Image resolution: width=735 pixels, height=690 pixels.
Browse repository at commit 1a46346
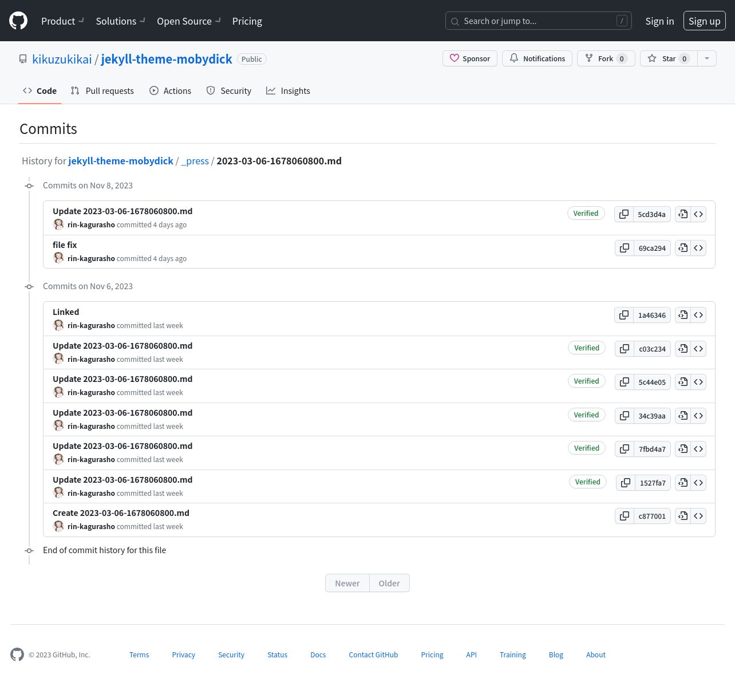point(698,315)
